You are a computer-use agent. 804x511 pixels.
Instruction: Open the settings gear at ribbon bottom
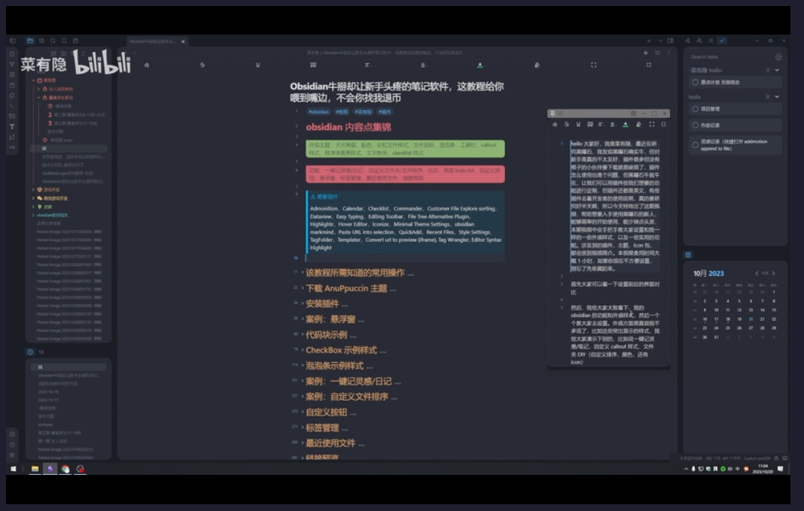12,455
